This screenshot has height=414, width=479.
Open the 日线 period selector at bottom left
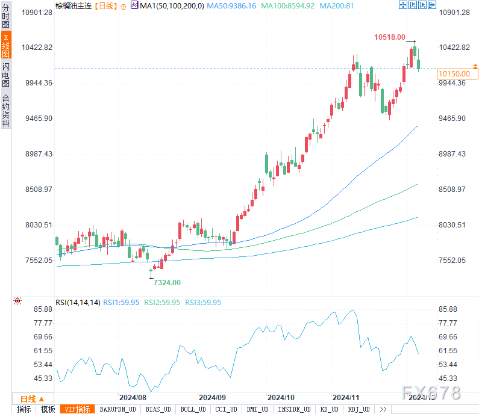[27, 399]
